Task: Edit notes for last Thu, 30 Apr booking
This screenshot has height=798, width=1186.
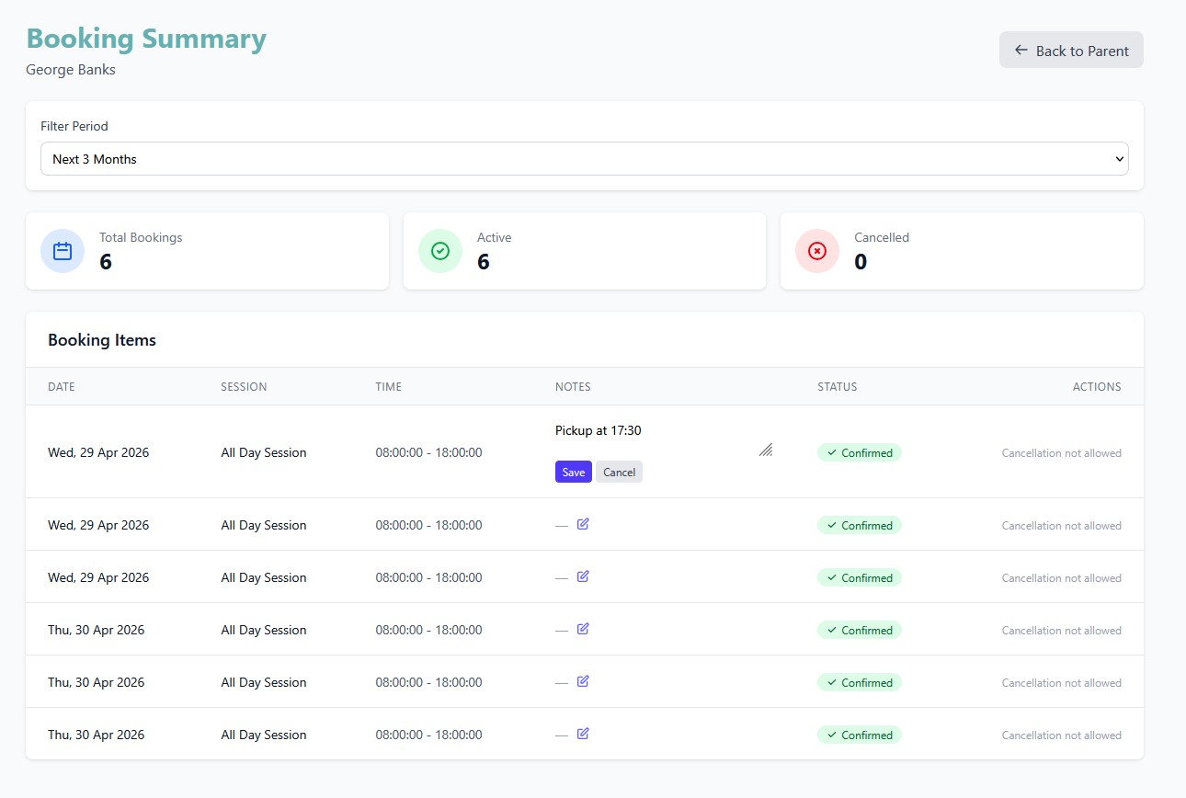Action: (x=583, y=734)
